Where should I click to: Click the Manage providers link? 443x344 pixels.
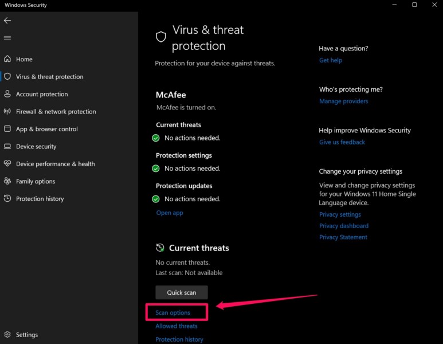click(x=344, y=101)
